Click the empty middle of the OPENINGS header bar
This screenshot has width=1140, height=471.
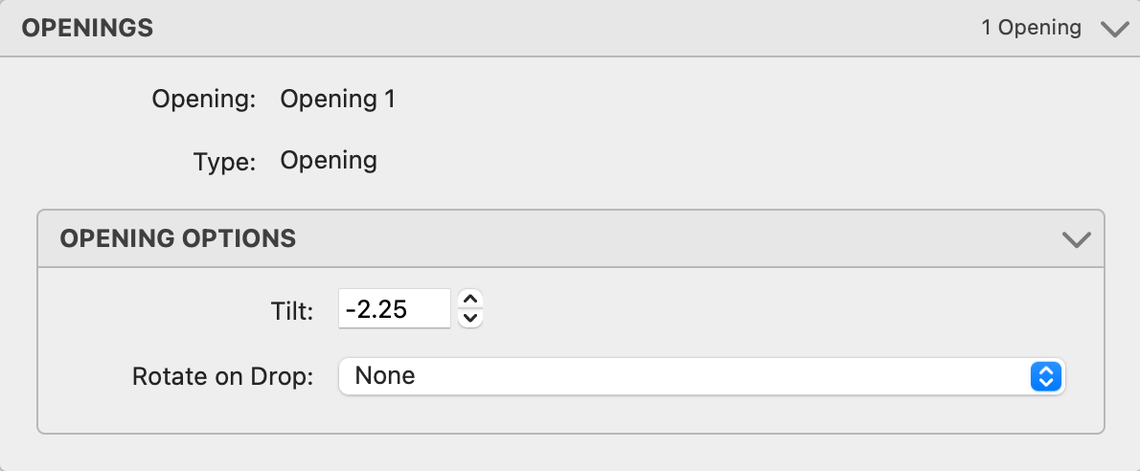click(565, 29)
